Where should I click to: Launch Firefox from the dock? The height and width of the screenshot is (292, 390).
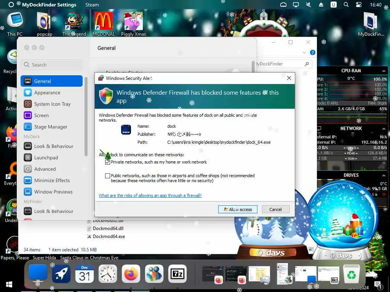click(x=131, y=274)
